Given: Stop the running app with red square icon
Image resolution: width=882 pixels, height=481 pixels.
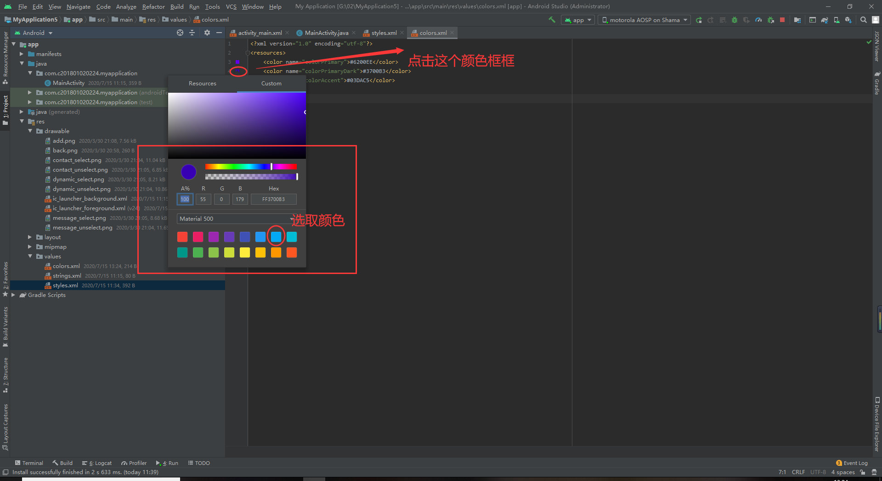Looking at the screenshot, I should (782, 20).
